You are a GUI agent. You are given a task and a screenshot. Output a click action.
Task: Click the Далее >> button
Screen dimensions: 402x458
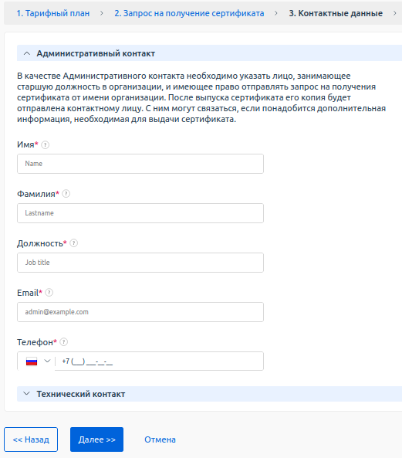97,439
